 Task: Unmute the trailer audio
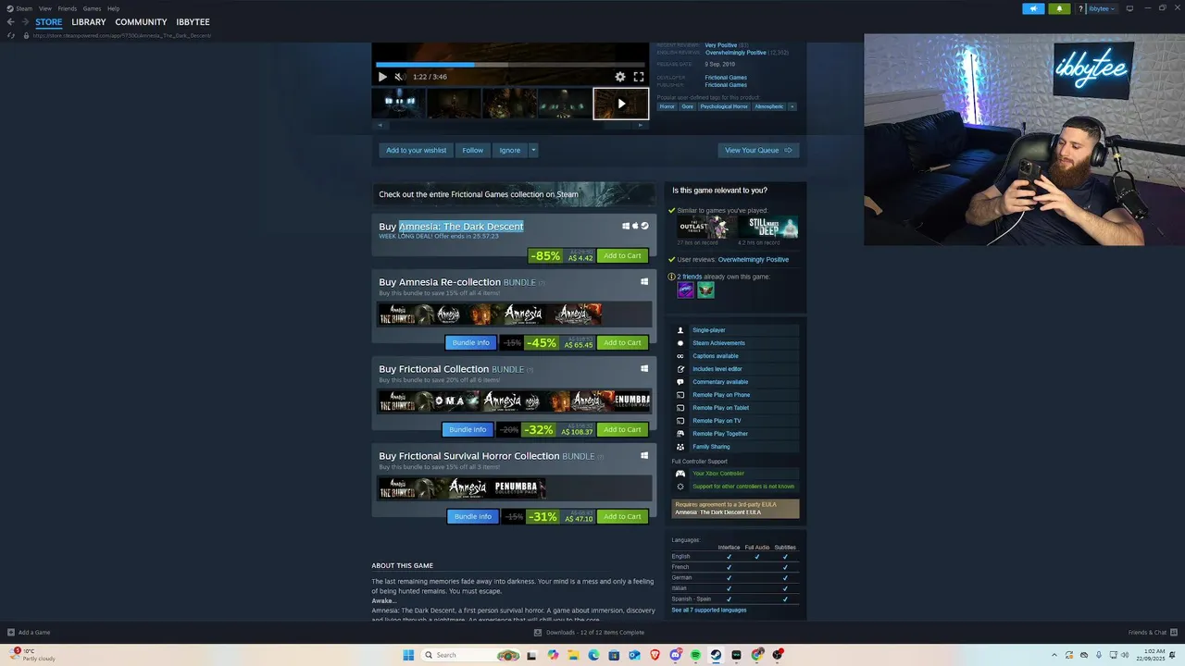coord(399,77)
